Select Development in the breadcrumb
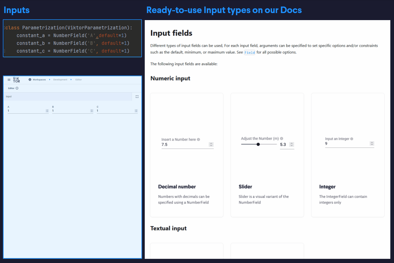Image resolution: width=394 pixels, height=263 pixels. tap(60, 80)
